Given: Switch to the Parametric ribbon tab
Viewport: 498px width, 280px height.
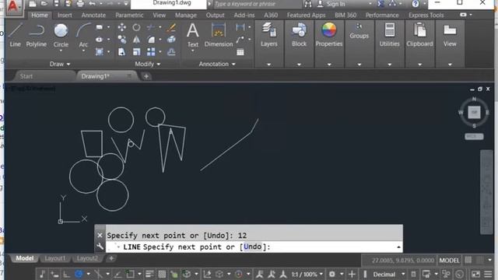Looking at the screenshot, I should 129,15.
